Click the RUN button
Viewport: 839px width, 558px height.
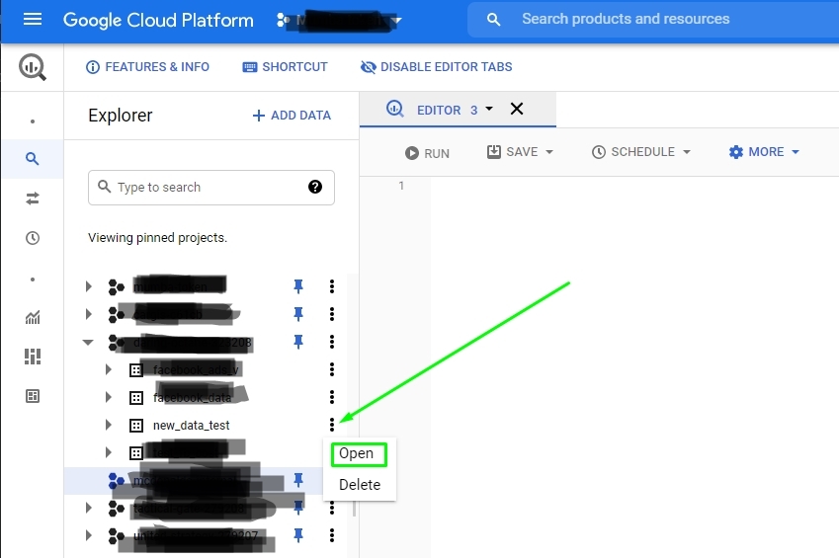pyautogui.click(x=427, y=153)
